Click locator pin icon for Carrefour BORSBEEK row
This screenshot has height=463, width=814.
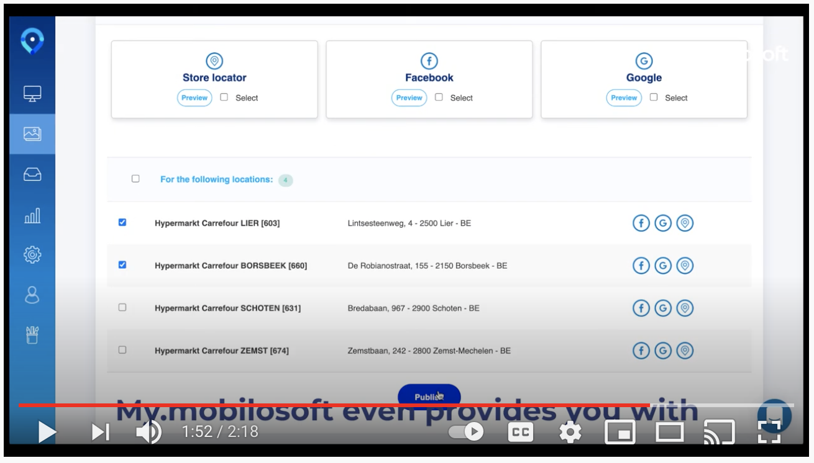(x=685, y=266)
